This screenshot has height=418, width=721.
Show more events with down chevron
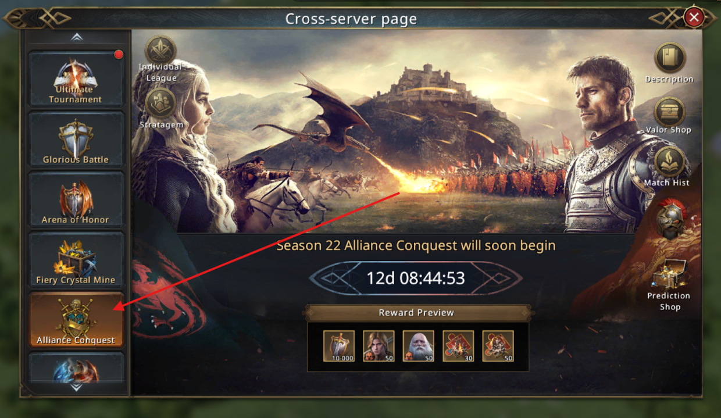77,387
